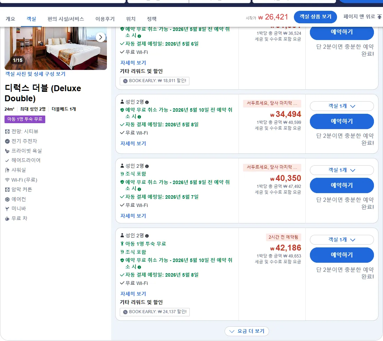Open 객실 1개 dropdown for the ₩40,350 offer
The width and height of the screenshot is (383, 341).
342,170
